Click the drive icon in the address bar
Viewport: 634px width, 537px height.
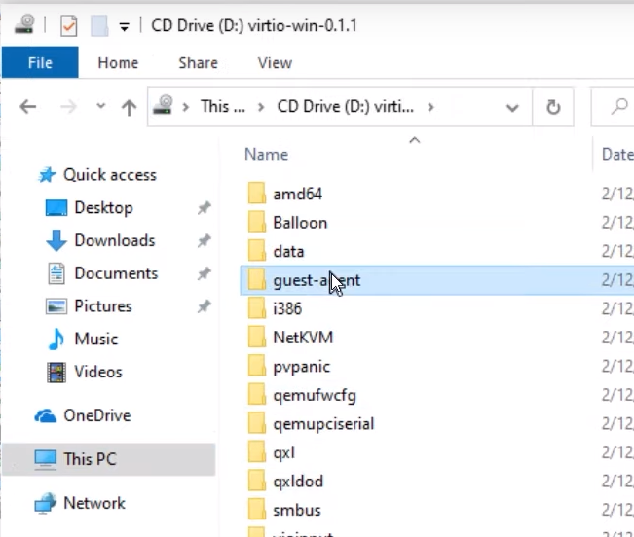click(x=163, y=105)
